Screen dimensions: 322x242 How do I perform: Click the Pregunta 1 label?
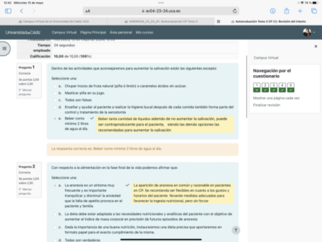[27, 67]
